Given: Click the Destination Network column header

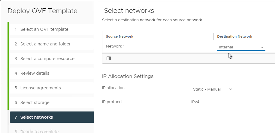Looking at the screenshot, I should (x=234, y=36).
